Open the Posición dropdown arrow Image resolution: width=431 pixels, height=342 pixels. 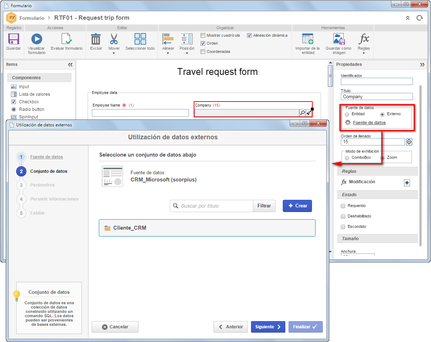(187, 53)
